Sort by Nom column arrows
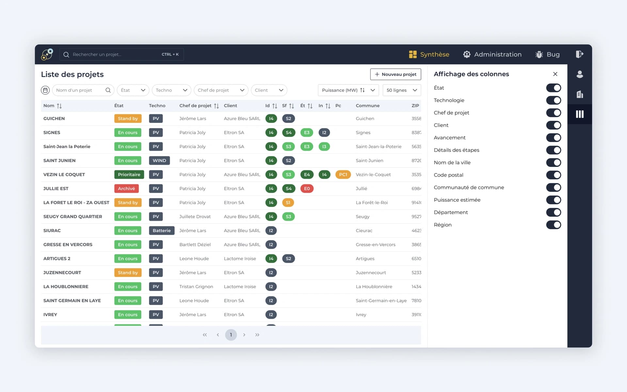Screen dimensions: 627x392 coord(59,106)
